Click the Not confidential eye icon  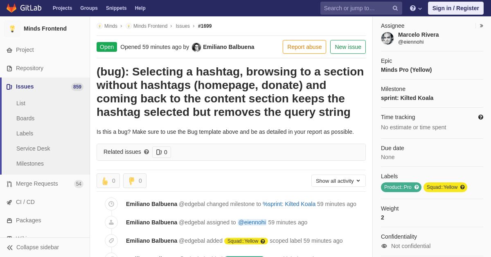(384, 246)
